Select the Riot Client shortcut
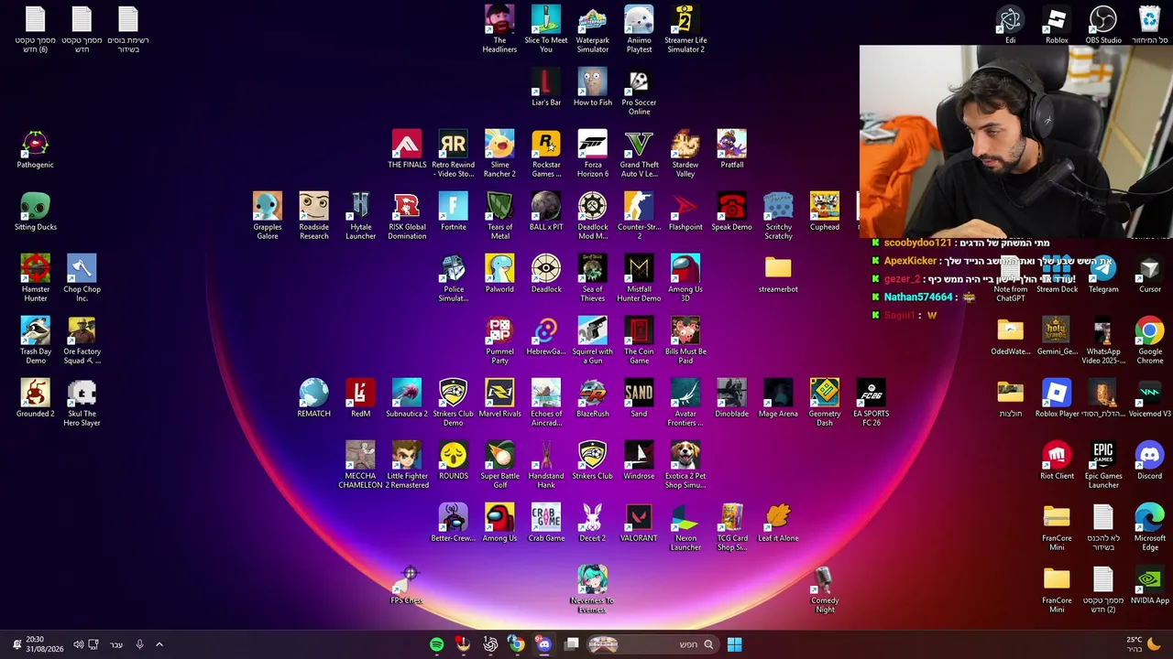The image size is (1173, 659). (1057, 460)
